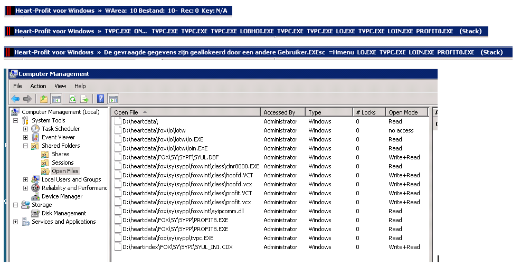Expand the Local Users and Groups node

coord(25,179)
